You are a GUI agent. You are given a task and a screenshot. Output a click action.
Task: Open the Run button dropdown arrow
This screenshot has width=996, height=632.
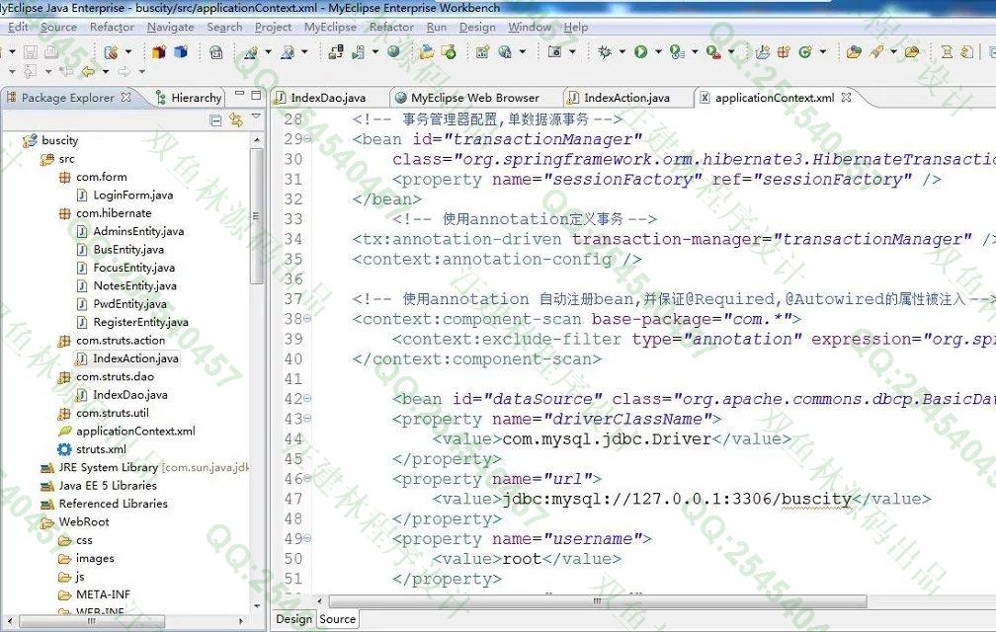pos(658,51)
